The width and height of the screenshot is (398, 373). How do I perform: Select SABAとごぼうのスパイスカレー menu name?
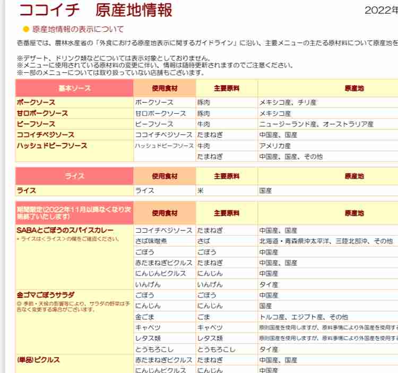click(x=65, y=230)
